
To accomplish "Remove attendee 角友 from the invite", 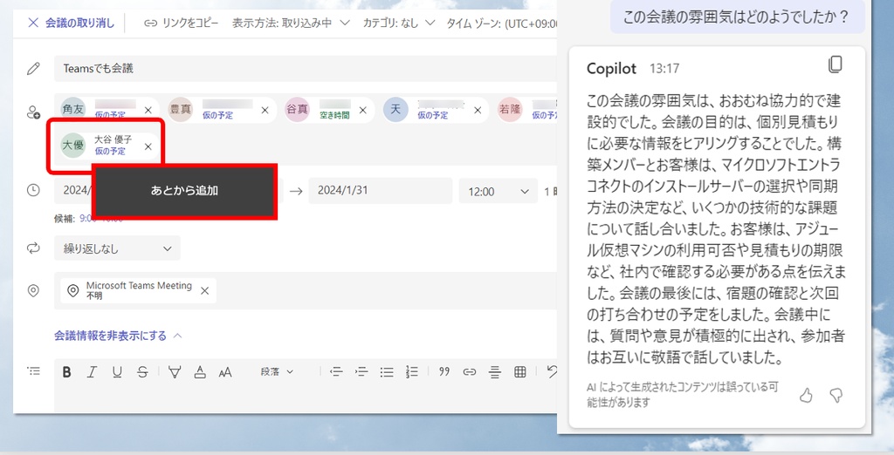I will point(148,110).
